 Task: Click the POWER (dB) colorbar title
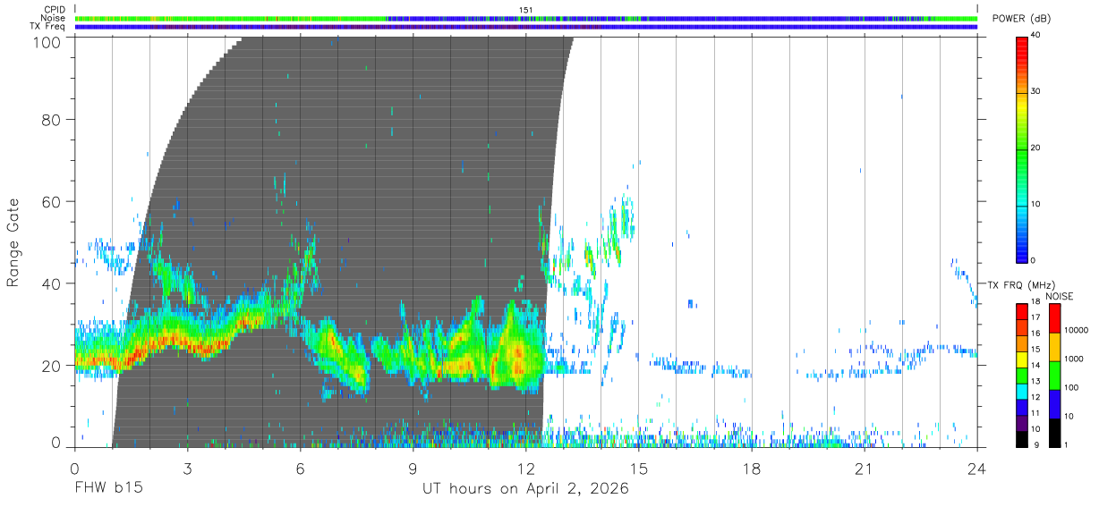click(x=1021, y=19)
